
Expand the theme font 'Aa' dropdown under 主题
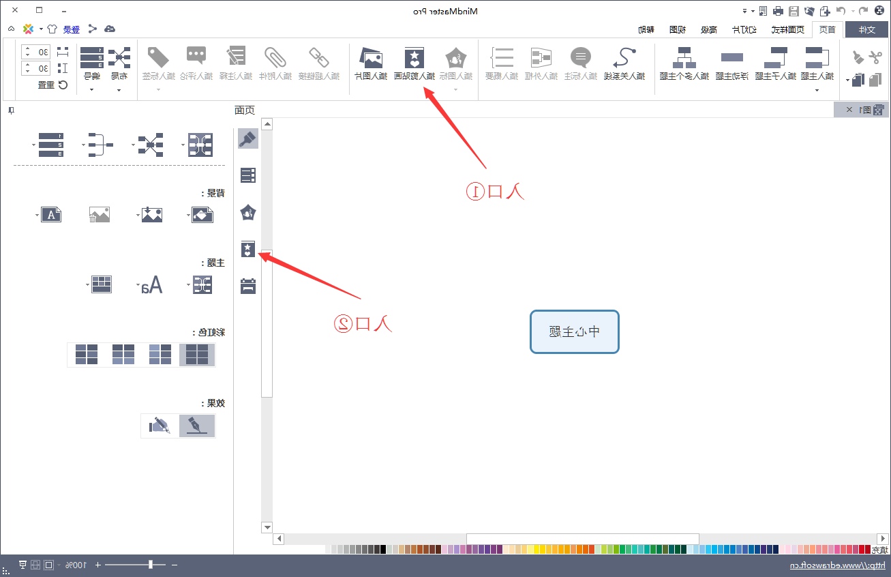[x=138, y=284]
